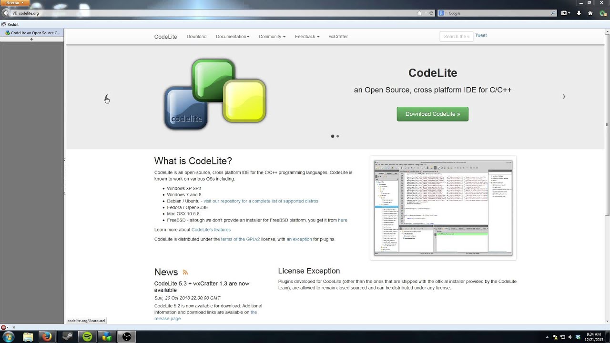Click the Action Center flag icon
The height and width of the screenshot is (343, 610).
tap(555, 337)
